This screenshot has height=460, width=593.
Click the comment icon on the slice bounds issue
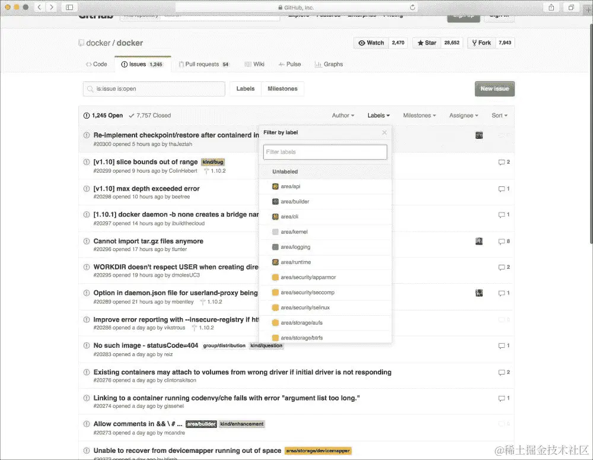[502, 162]
